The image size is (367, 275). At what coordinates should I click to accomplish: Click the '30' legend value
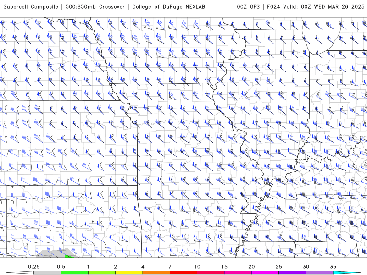tap(306, 267)
